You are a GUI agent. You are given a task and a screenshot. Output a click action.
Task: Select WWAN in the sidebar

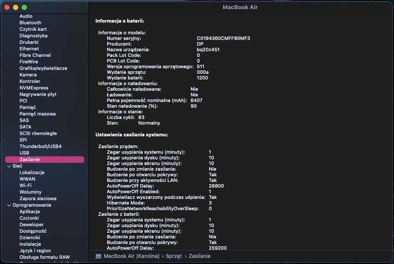coord(27,179)
